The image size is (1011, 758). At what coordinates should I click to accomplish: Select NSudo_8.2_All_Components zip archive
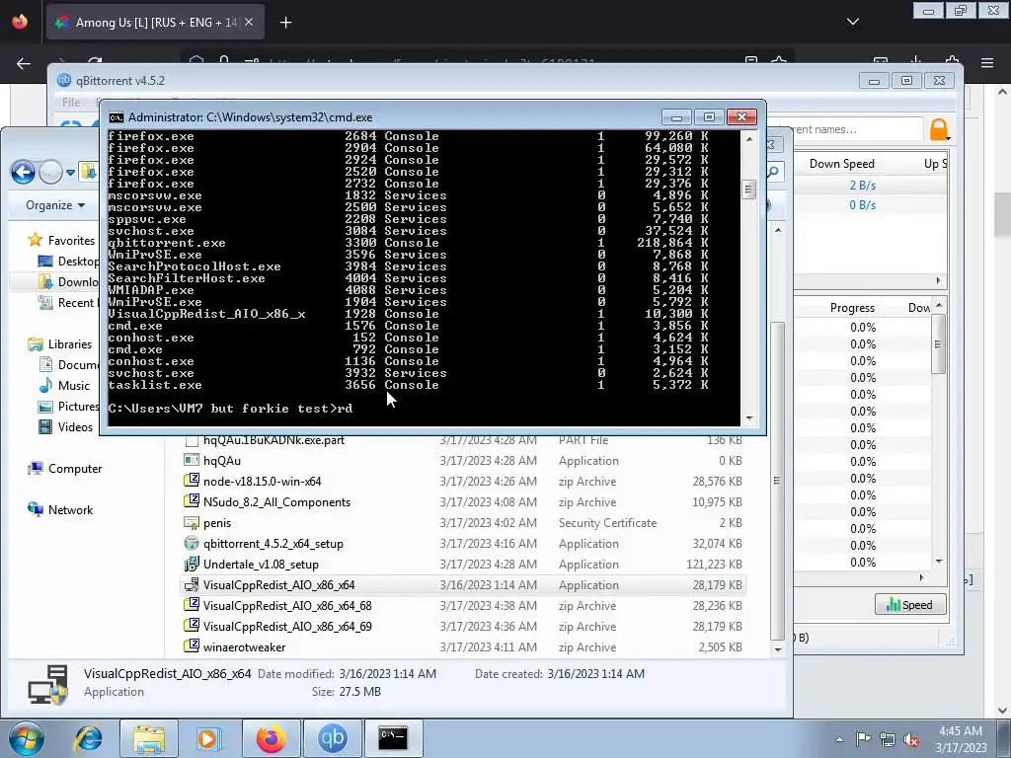pyautogui.click(x=463, y=502)
